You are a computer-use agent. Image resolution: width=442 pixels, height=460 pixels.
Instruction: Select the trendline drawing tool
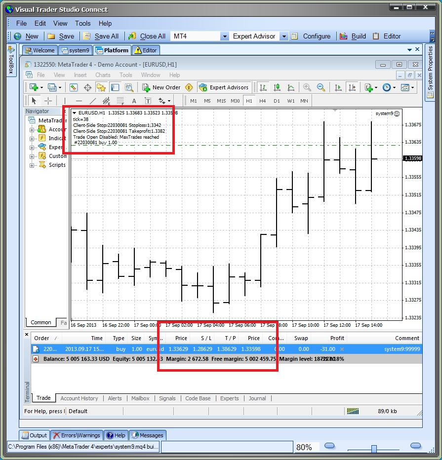coord(92,101)
